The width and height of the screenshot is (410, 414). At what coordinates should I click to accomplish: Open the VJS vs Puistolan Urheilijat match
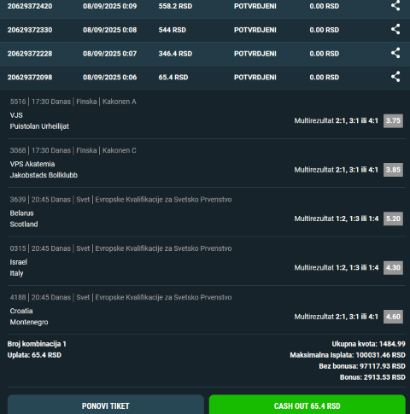coord(39,120)
